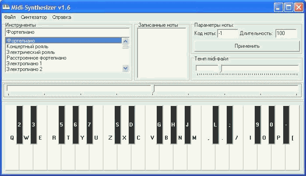Play white key labeled B
Image resolution: width=306 pixels, height=176 pixels.
166,156
